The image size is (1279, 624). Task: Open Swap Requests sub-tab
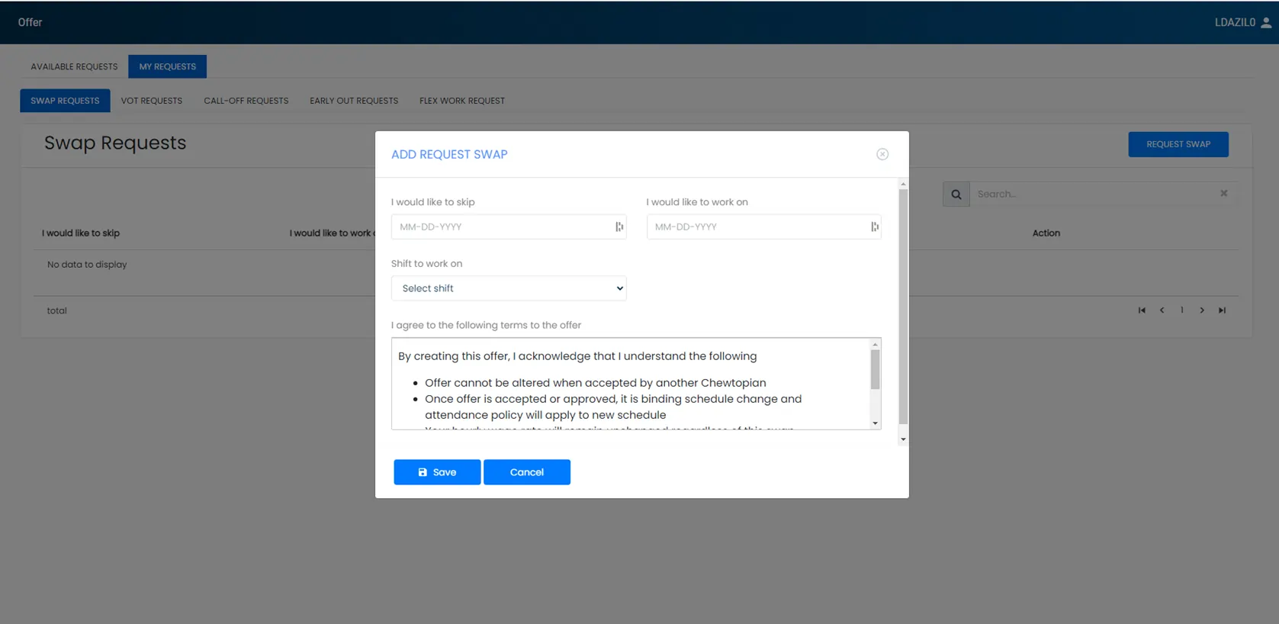pyautogui.click(x=65, y=101)
